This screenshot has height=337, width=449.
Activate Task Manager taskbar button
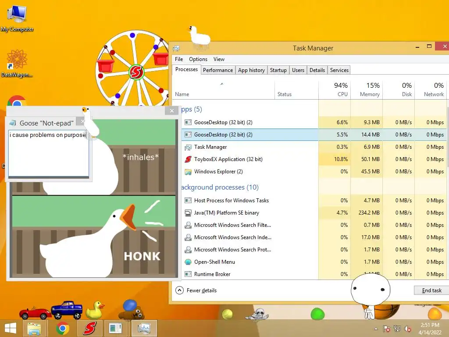click(144, 328)
